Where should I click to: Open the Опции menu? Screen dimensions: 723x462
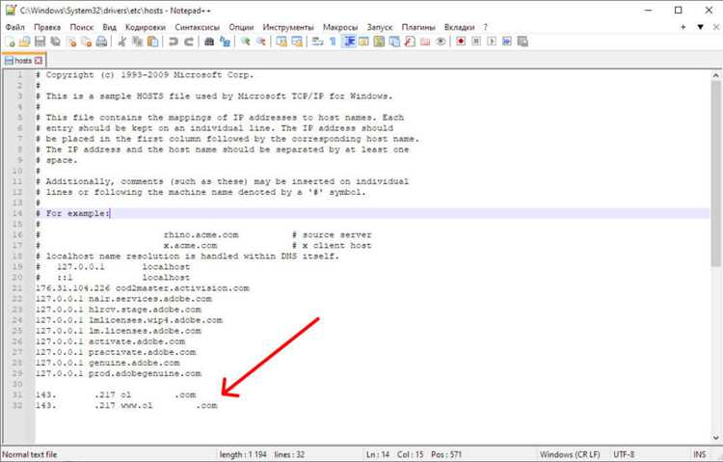click(241, 27)
